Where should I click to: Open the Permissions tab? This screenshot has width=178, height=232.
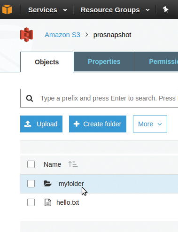pyautogui.click(x=156, y=62)
